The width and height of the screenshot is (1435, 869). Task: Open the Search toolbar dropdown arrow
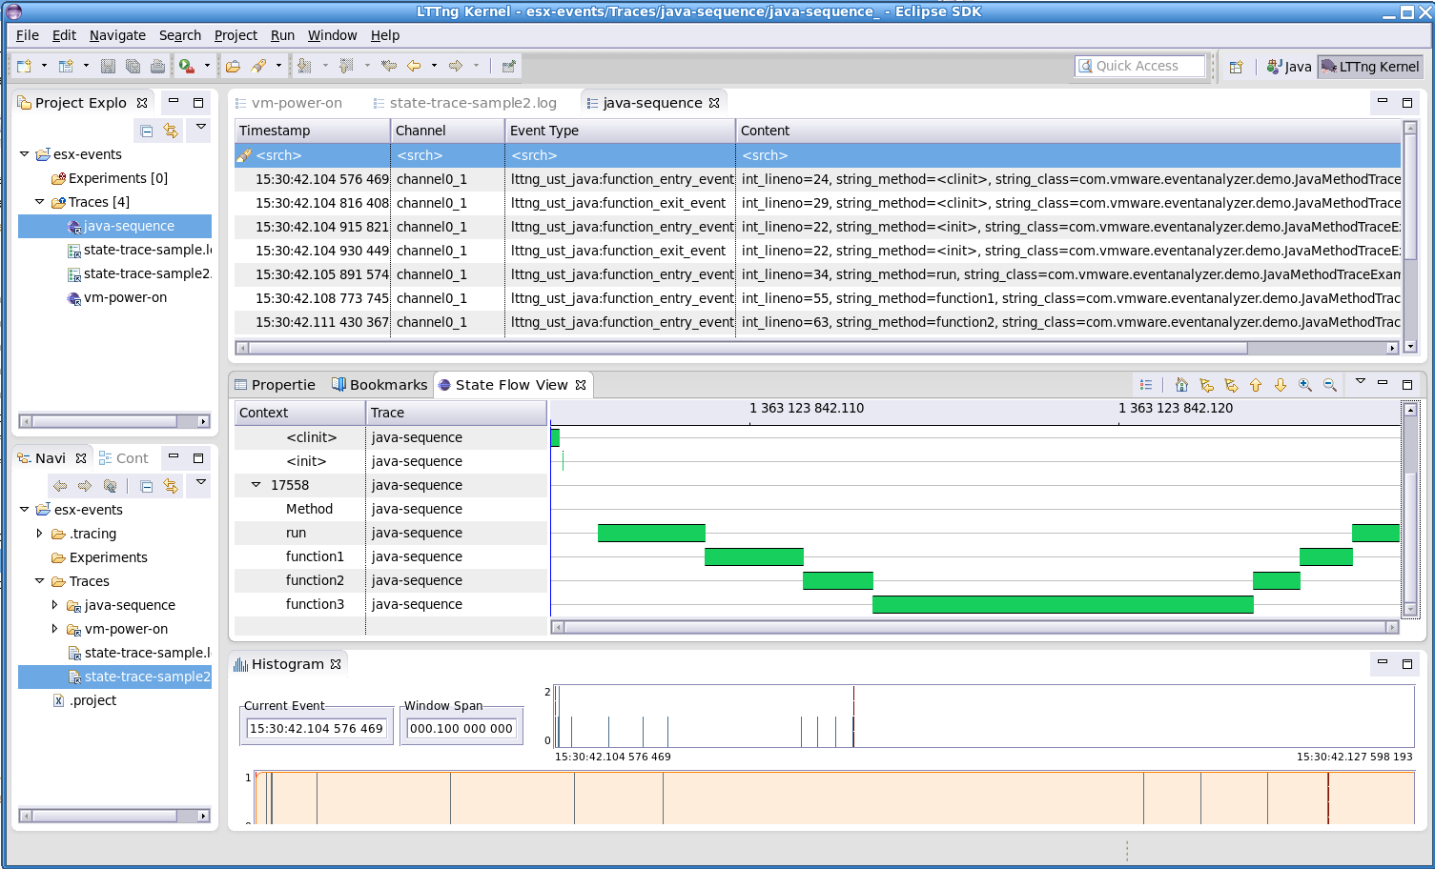pyautogui.click(x=278, y=66)
